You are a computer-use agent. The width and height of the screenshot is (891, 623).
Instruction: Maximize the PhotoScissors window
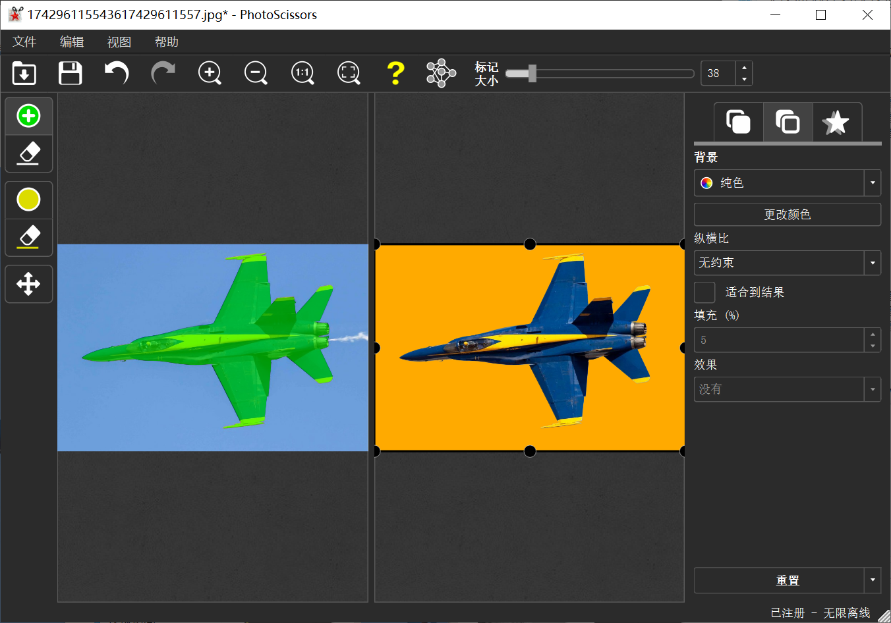[x=821, y=14]
